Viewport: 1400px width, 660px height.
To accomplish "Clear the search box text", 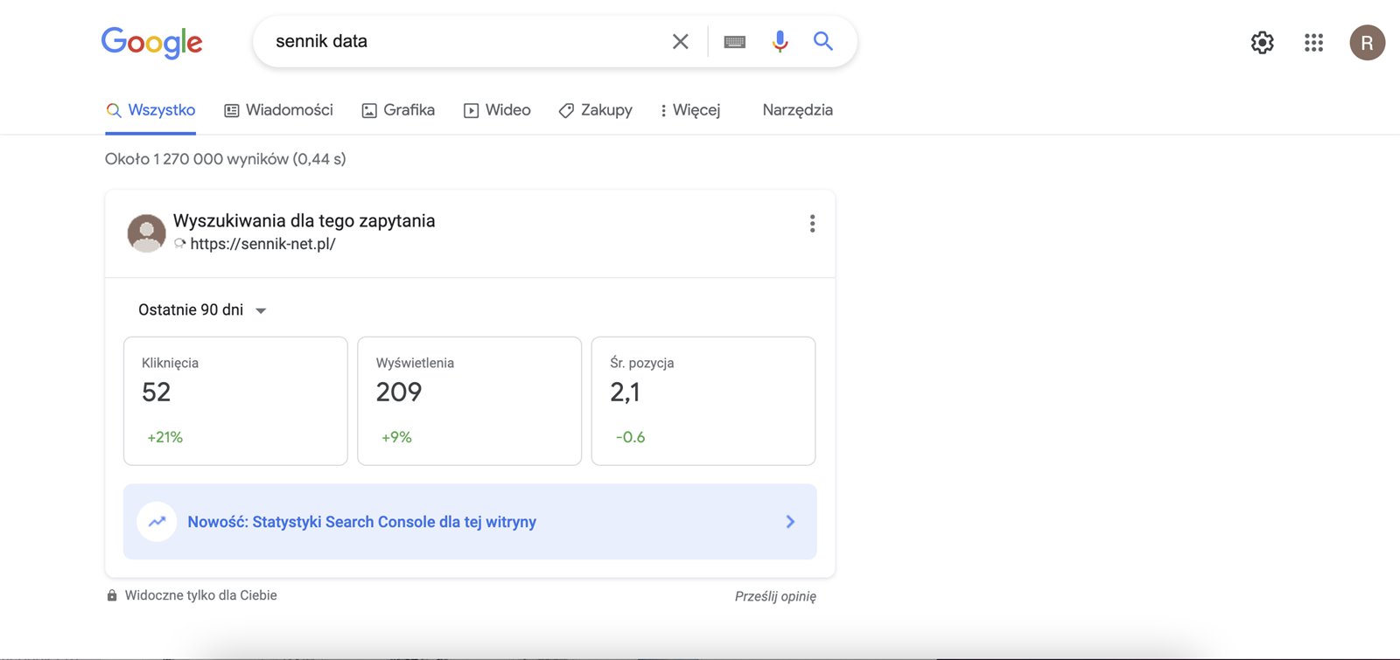I will coord(680,41).
